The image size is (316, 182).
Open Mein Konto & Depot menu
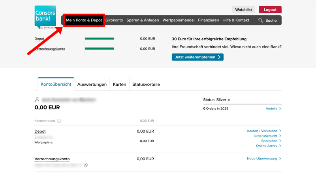coord(84,20)
